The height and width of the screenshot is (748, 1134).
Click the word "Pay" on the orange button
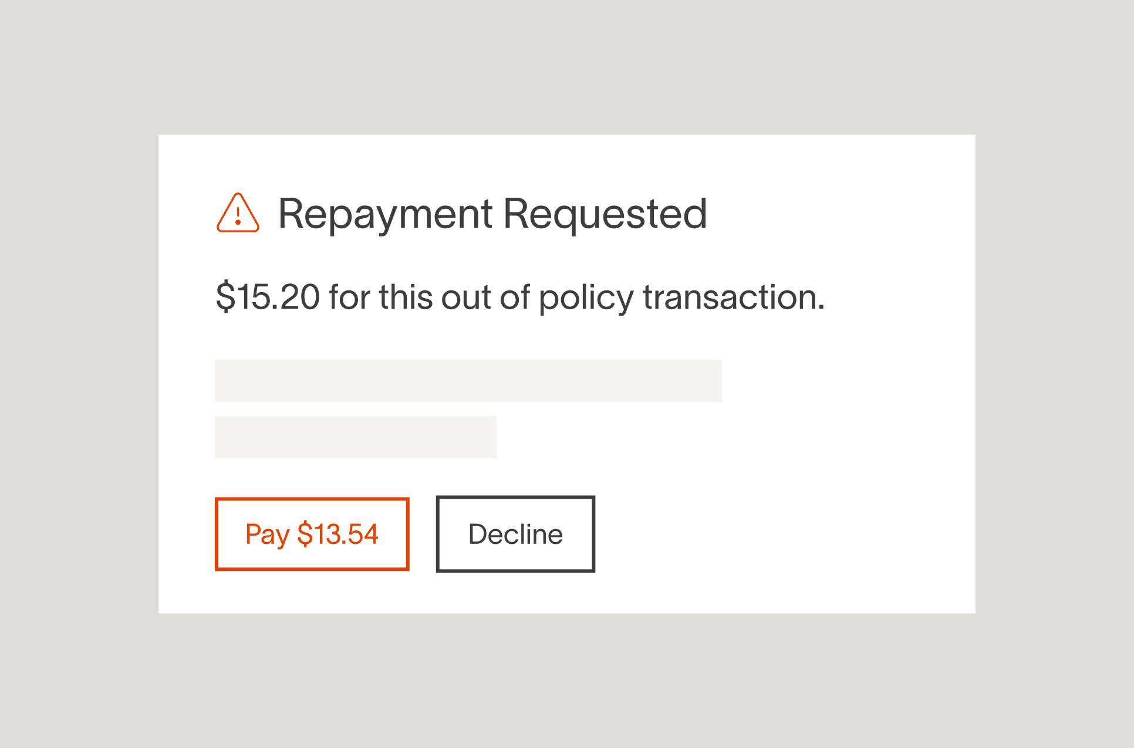click(x=268, y=535)
